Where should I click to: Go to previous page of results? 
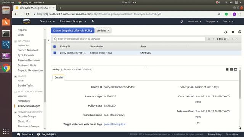click(213, 39)
